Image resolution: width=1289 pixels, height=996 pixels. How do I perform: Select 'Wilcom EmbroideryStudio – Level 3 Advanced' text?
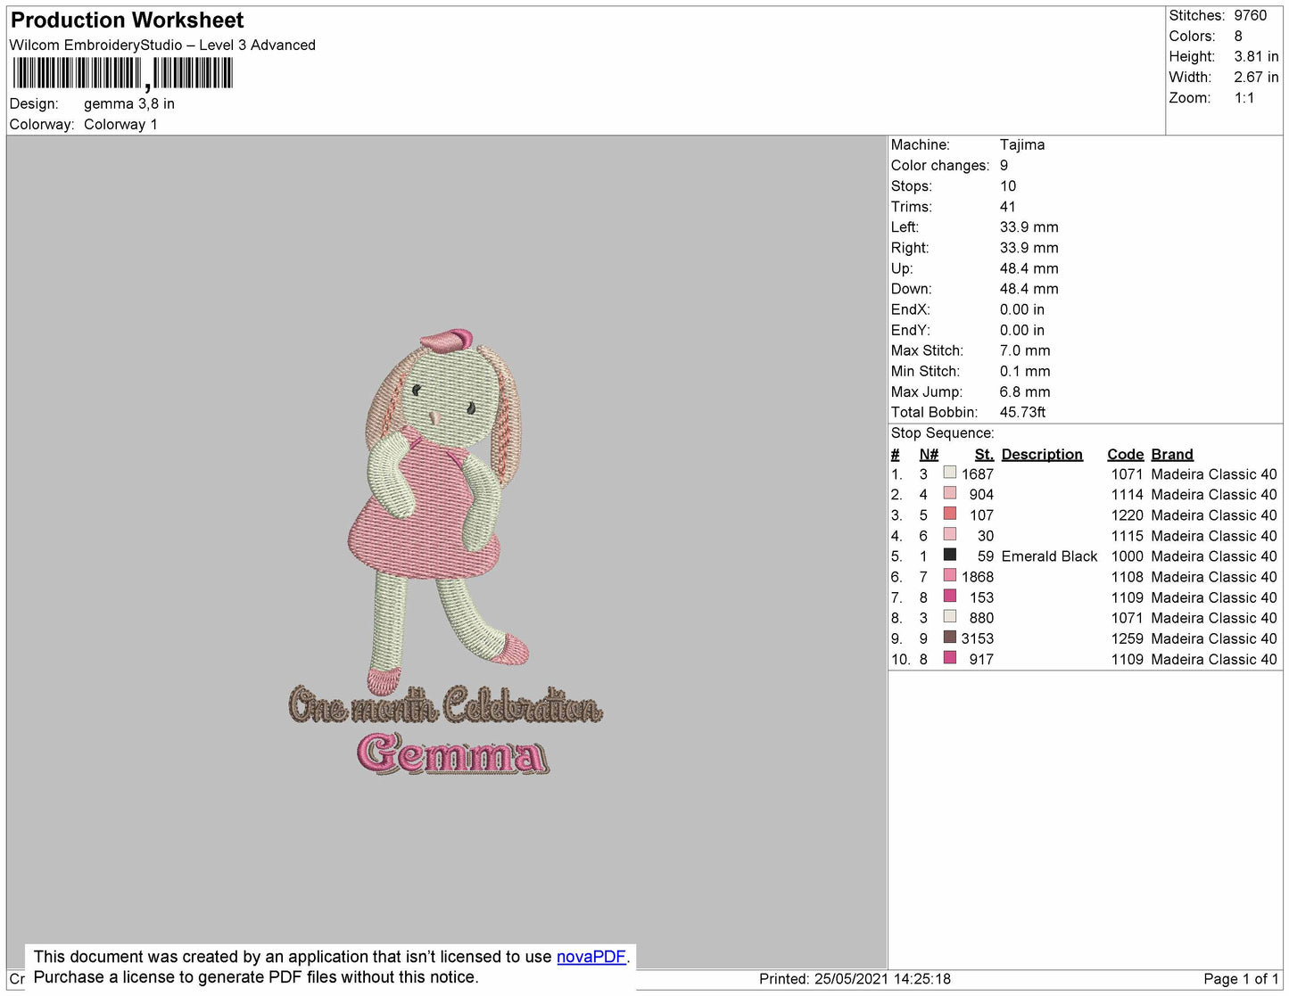point(162,45)
